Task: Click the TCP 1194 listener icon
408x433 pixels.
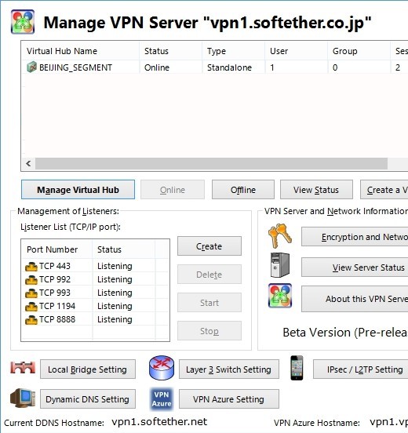Action: pos(31,306)
